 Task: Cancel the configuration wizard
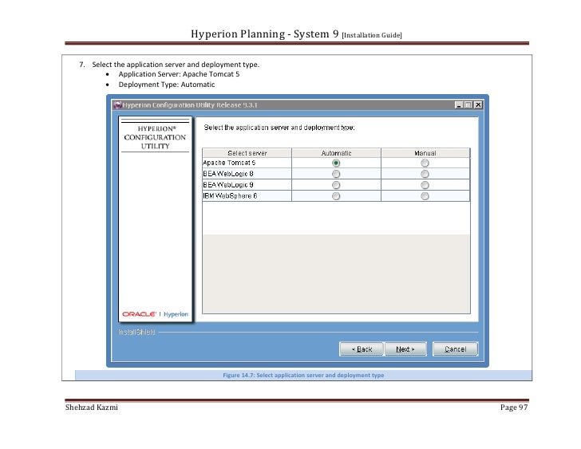[456, 349]
